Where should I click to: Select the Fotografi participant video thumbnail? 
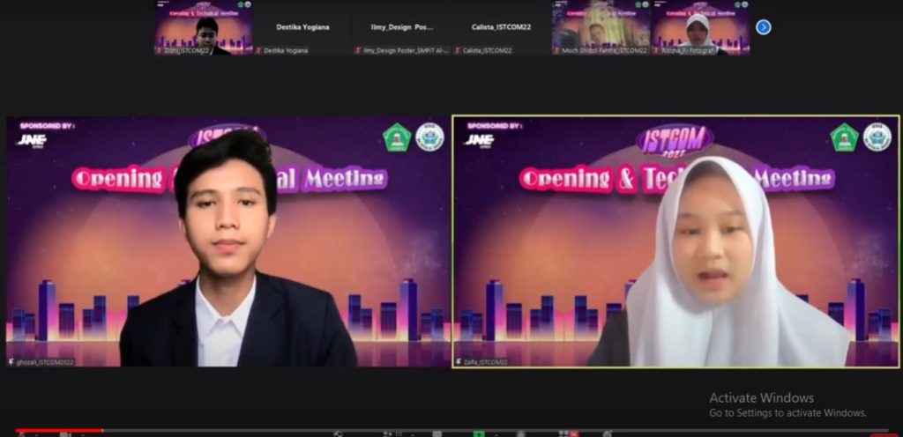pos(701,27)
